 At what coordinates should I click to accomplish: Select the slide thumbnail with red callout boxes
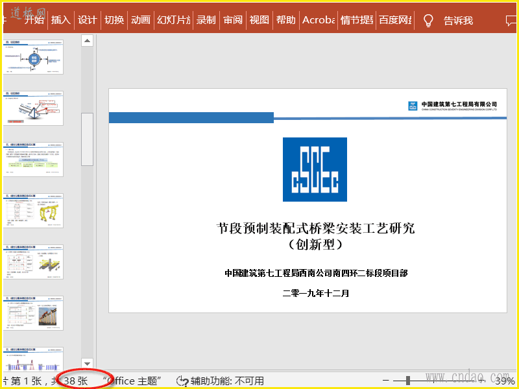(x=33, y=108)
